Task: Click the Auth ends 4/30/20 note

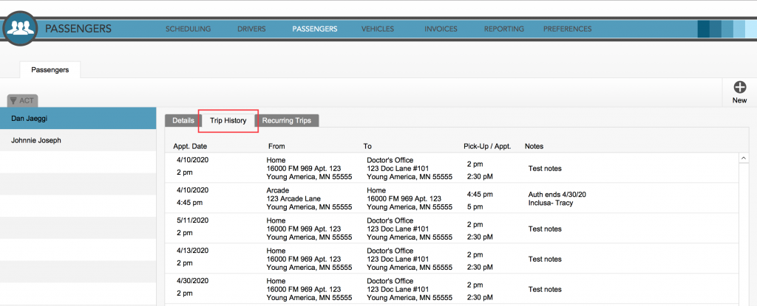Action: tap(557, 195)
